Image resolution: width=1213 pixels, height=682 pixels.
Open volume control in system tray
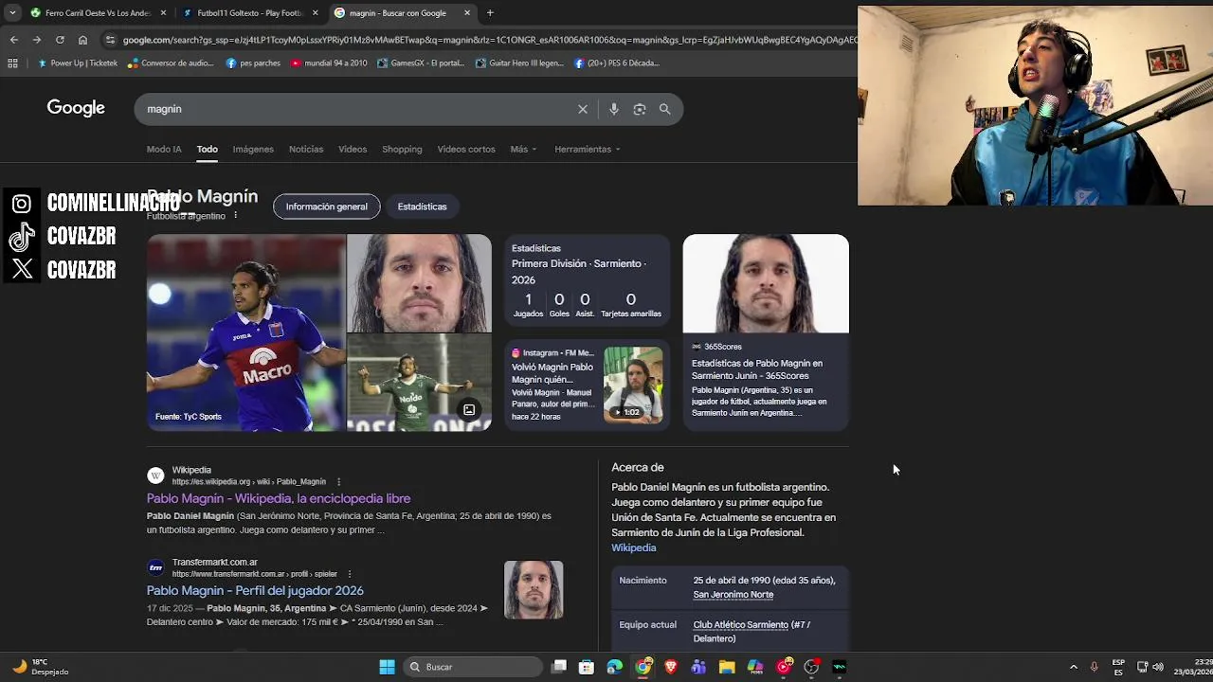(x=1158, y=667)
